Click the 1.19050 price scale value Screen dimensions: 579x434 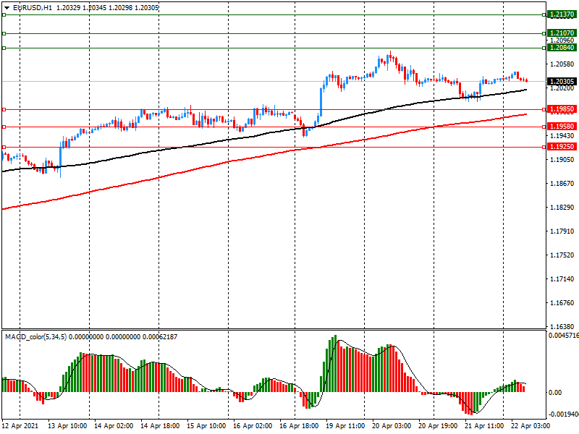(562, 160)
